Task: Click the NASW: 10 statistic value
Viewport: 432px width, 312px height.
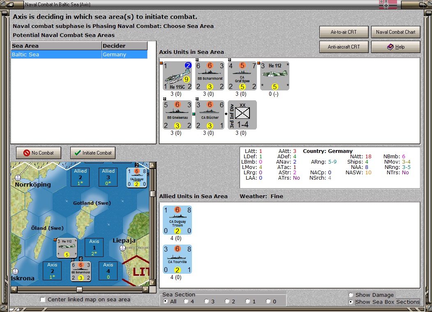Action: click(x=368, y=173)
